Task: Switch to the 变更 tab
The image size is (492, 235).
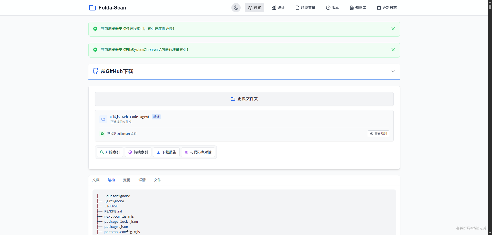Action: point(127,180)
